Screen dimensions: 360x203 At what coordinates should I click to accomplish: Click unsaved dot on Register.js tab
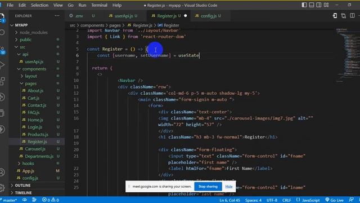[185, 16]
